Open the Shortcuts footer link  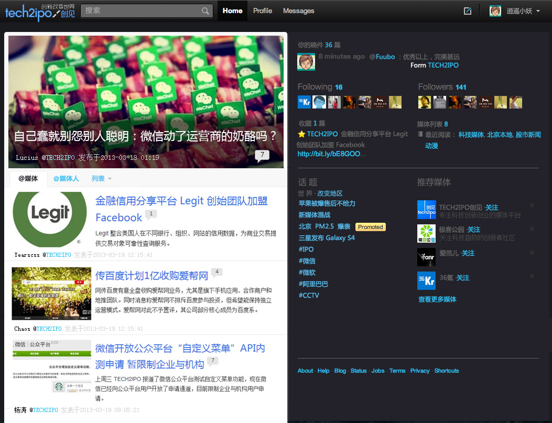(x=447, y=371)
